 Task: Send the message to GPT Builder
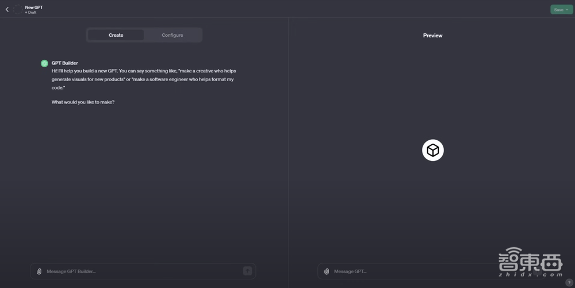pyautogui.click(x=247, y=271)
